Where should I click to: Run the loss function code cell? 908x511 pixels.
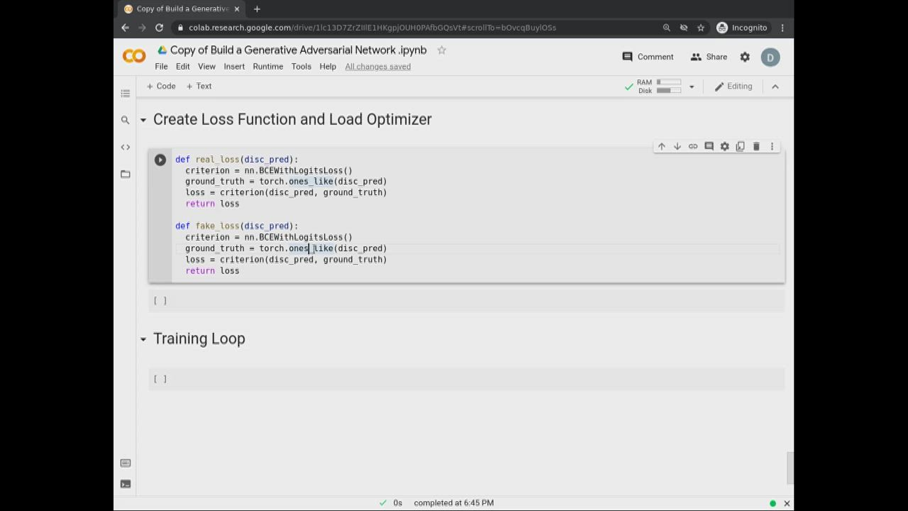coord(160,160)
